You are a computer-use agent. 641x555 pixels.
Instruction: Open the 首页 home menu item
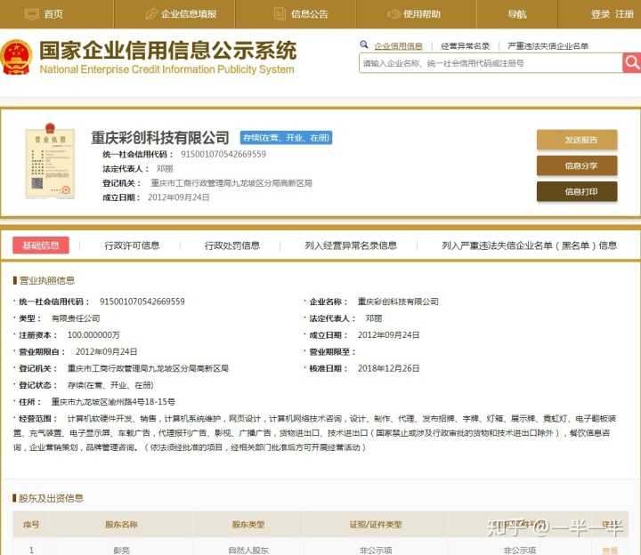pyautogui.click(x=53, y=14)
